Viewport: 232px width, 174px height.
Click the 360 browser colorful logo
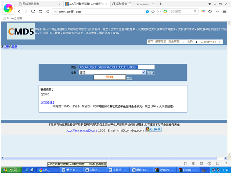click(8, 8)
